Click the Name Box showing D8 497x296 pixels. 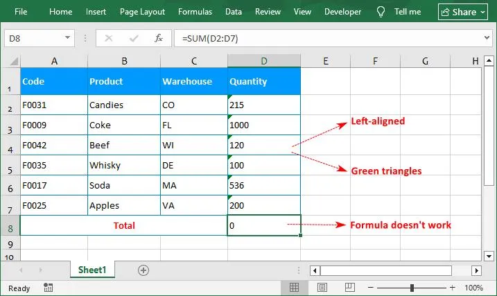tap(35, 38)
